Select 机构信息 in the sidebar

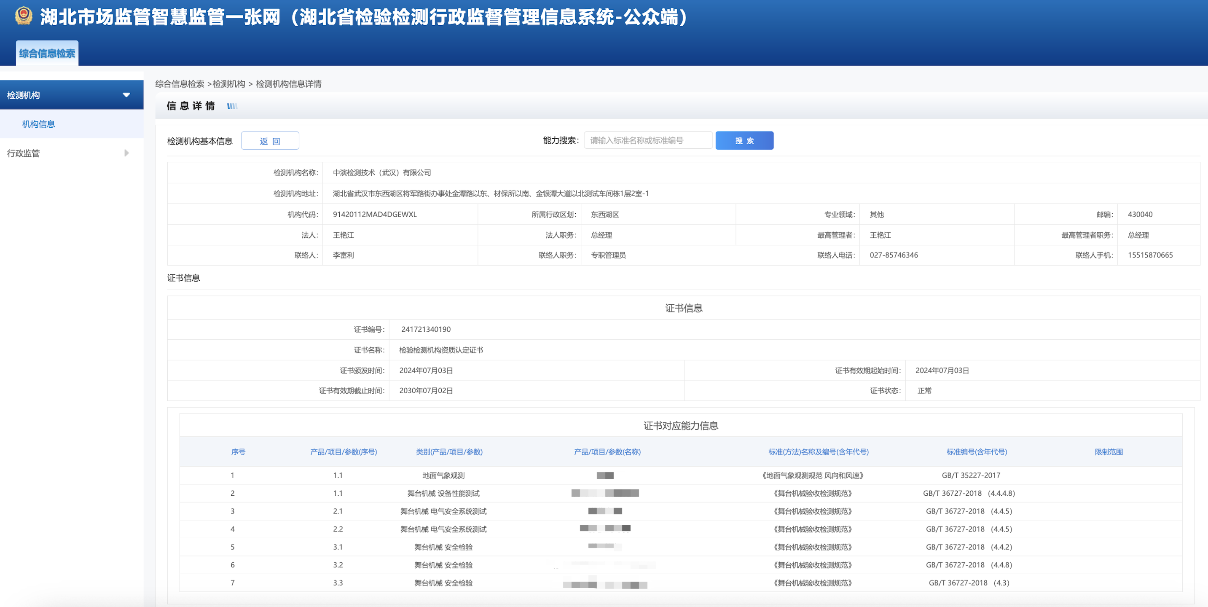tap(38, 124)
